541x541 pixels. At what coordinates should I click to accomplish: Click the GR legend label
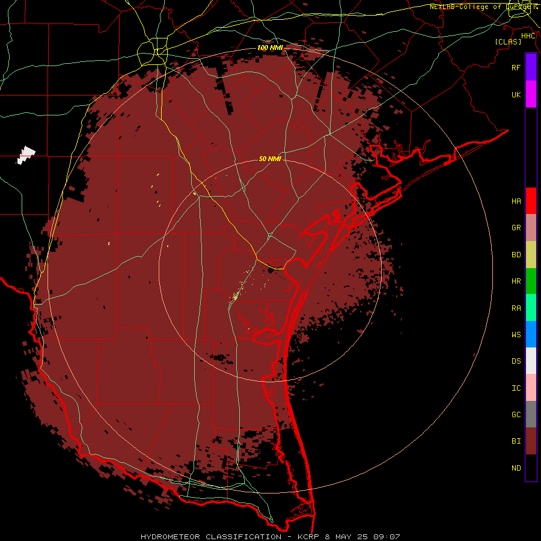[x=516, y=228]
